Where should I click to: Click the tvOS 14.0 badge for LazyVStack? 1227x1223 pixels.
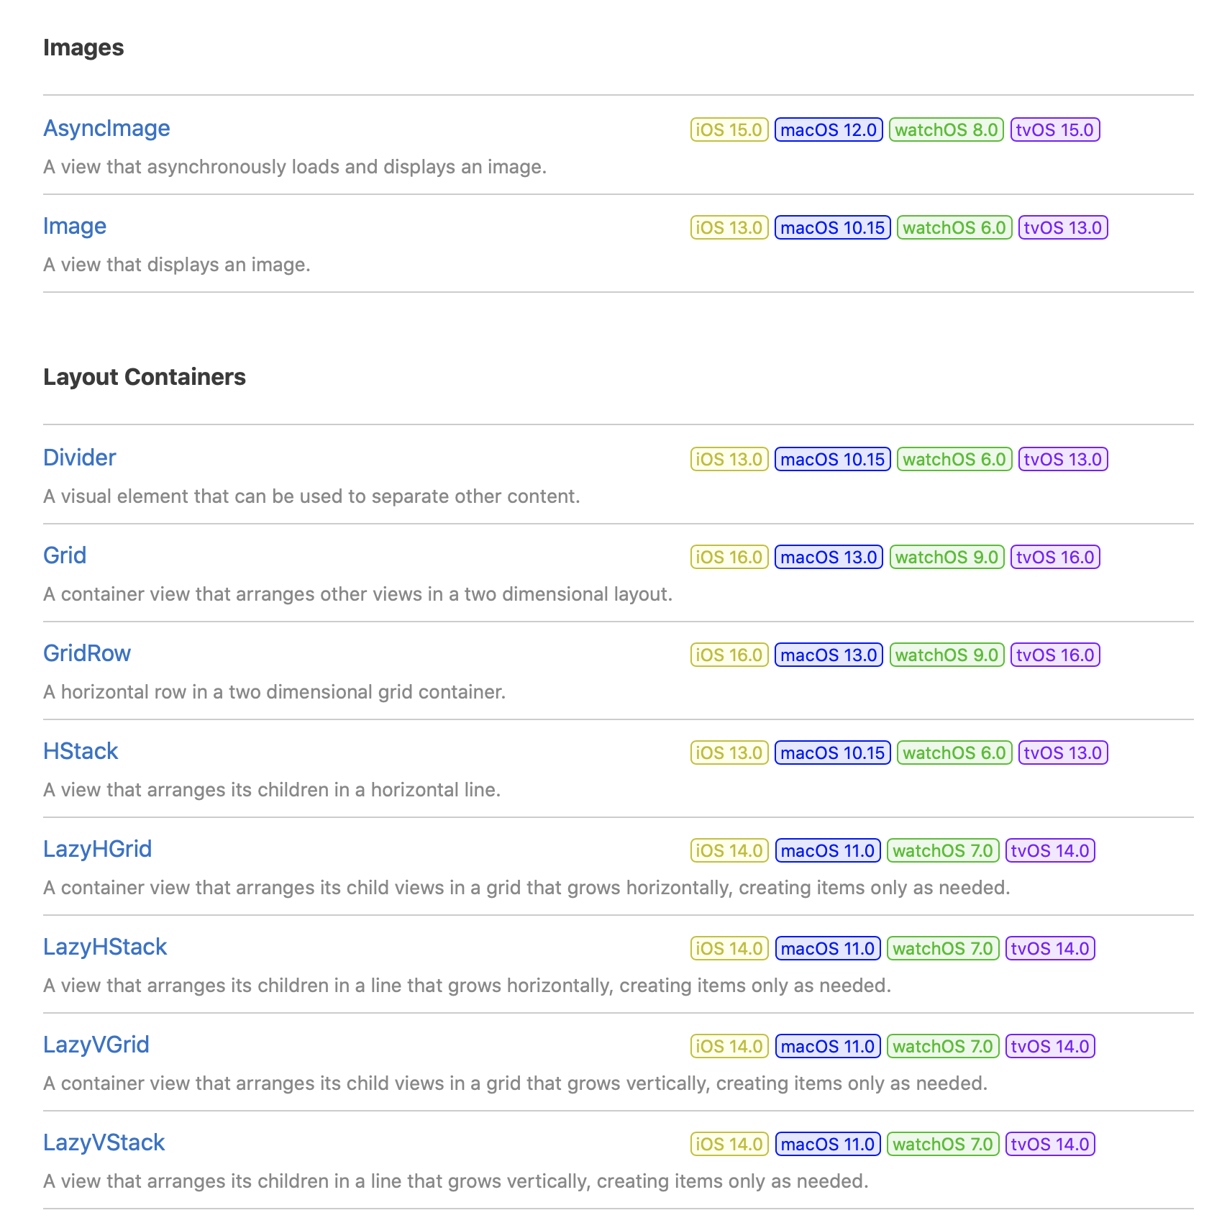tap(1050, 1144)
